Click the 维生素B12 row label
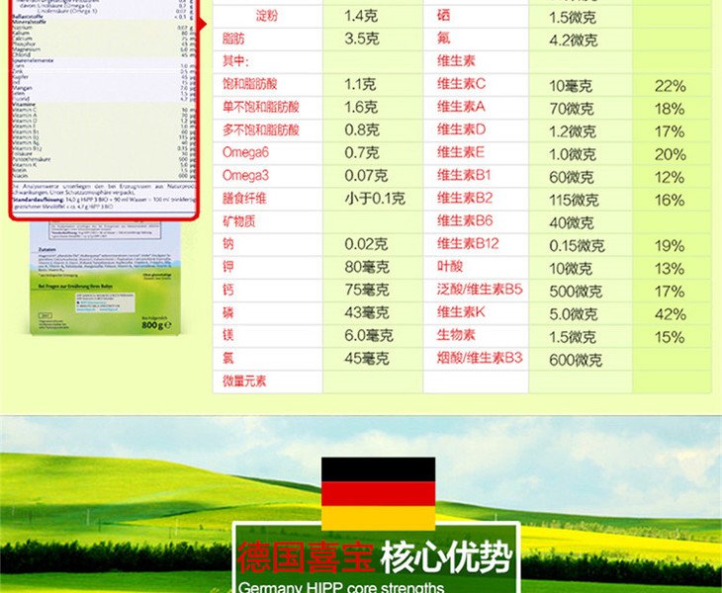Screen dimensions: 722x593 (468, 245)
